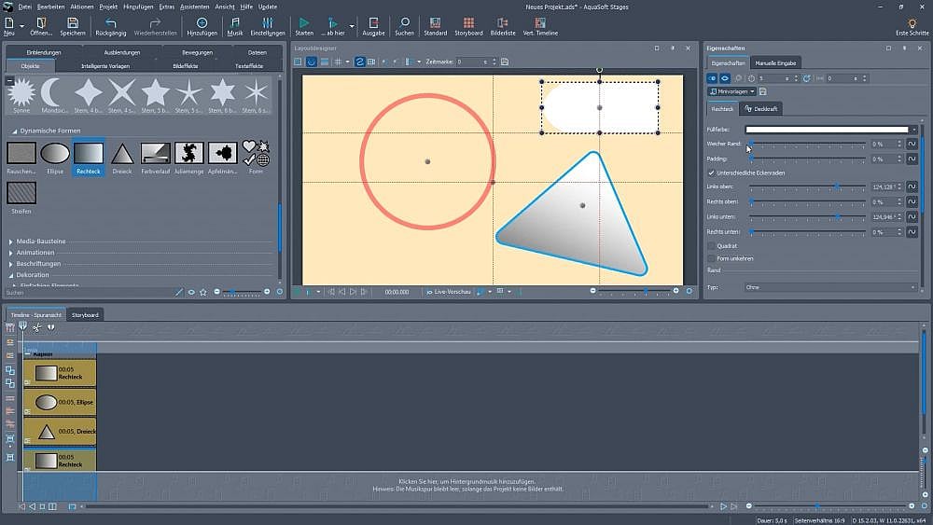
Task: Enable the Quadrat checkbox
Action: pyautogui.click(x=712, y=246)
